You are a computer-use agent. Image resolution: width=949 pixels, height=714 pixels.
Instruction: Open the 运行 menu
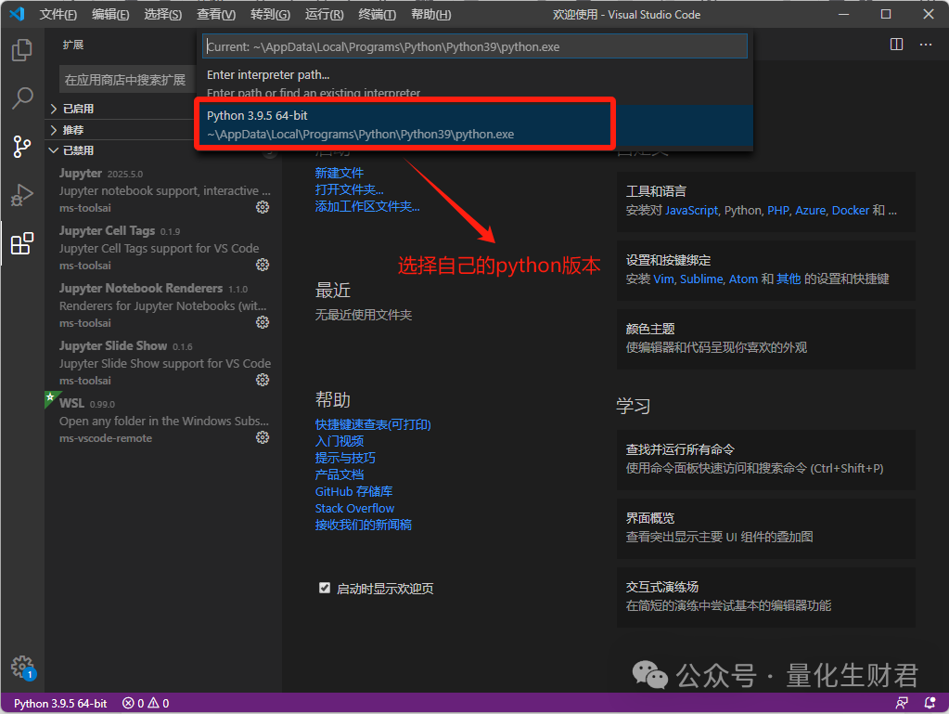pos(323,14)
